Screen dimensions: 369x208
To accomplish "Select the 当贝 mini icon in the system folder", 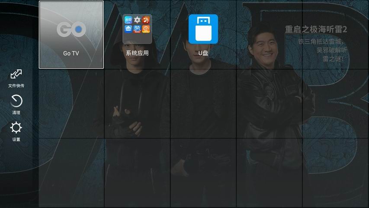I will [128, 20].
